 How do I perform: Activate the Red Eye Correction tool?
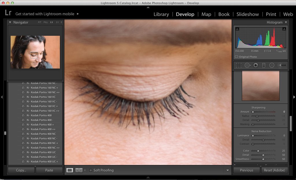click(x=256, y=65)
